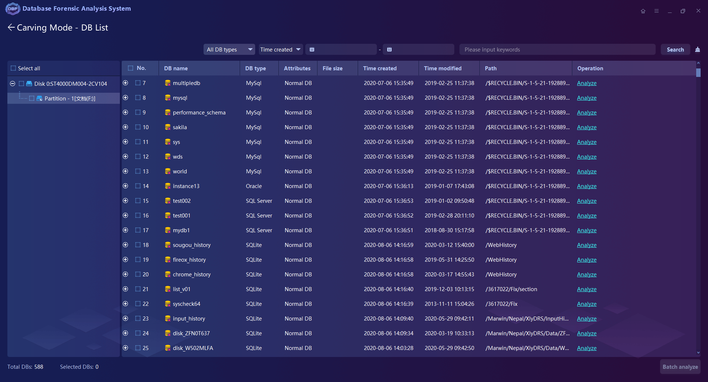The image size is (708, 382).
Task: Click the DB name column header
Action: 176,68
